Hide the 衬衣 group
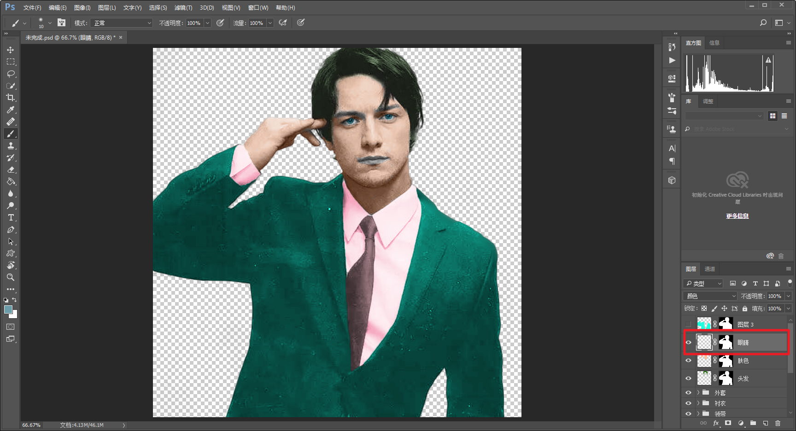The height and width of the screenshot is (431, 796). [x=689, y=403]
